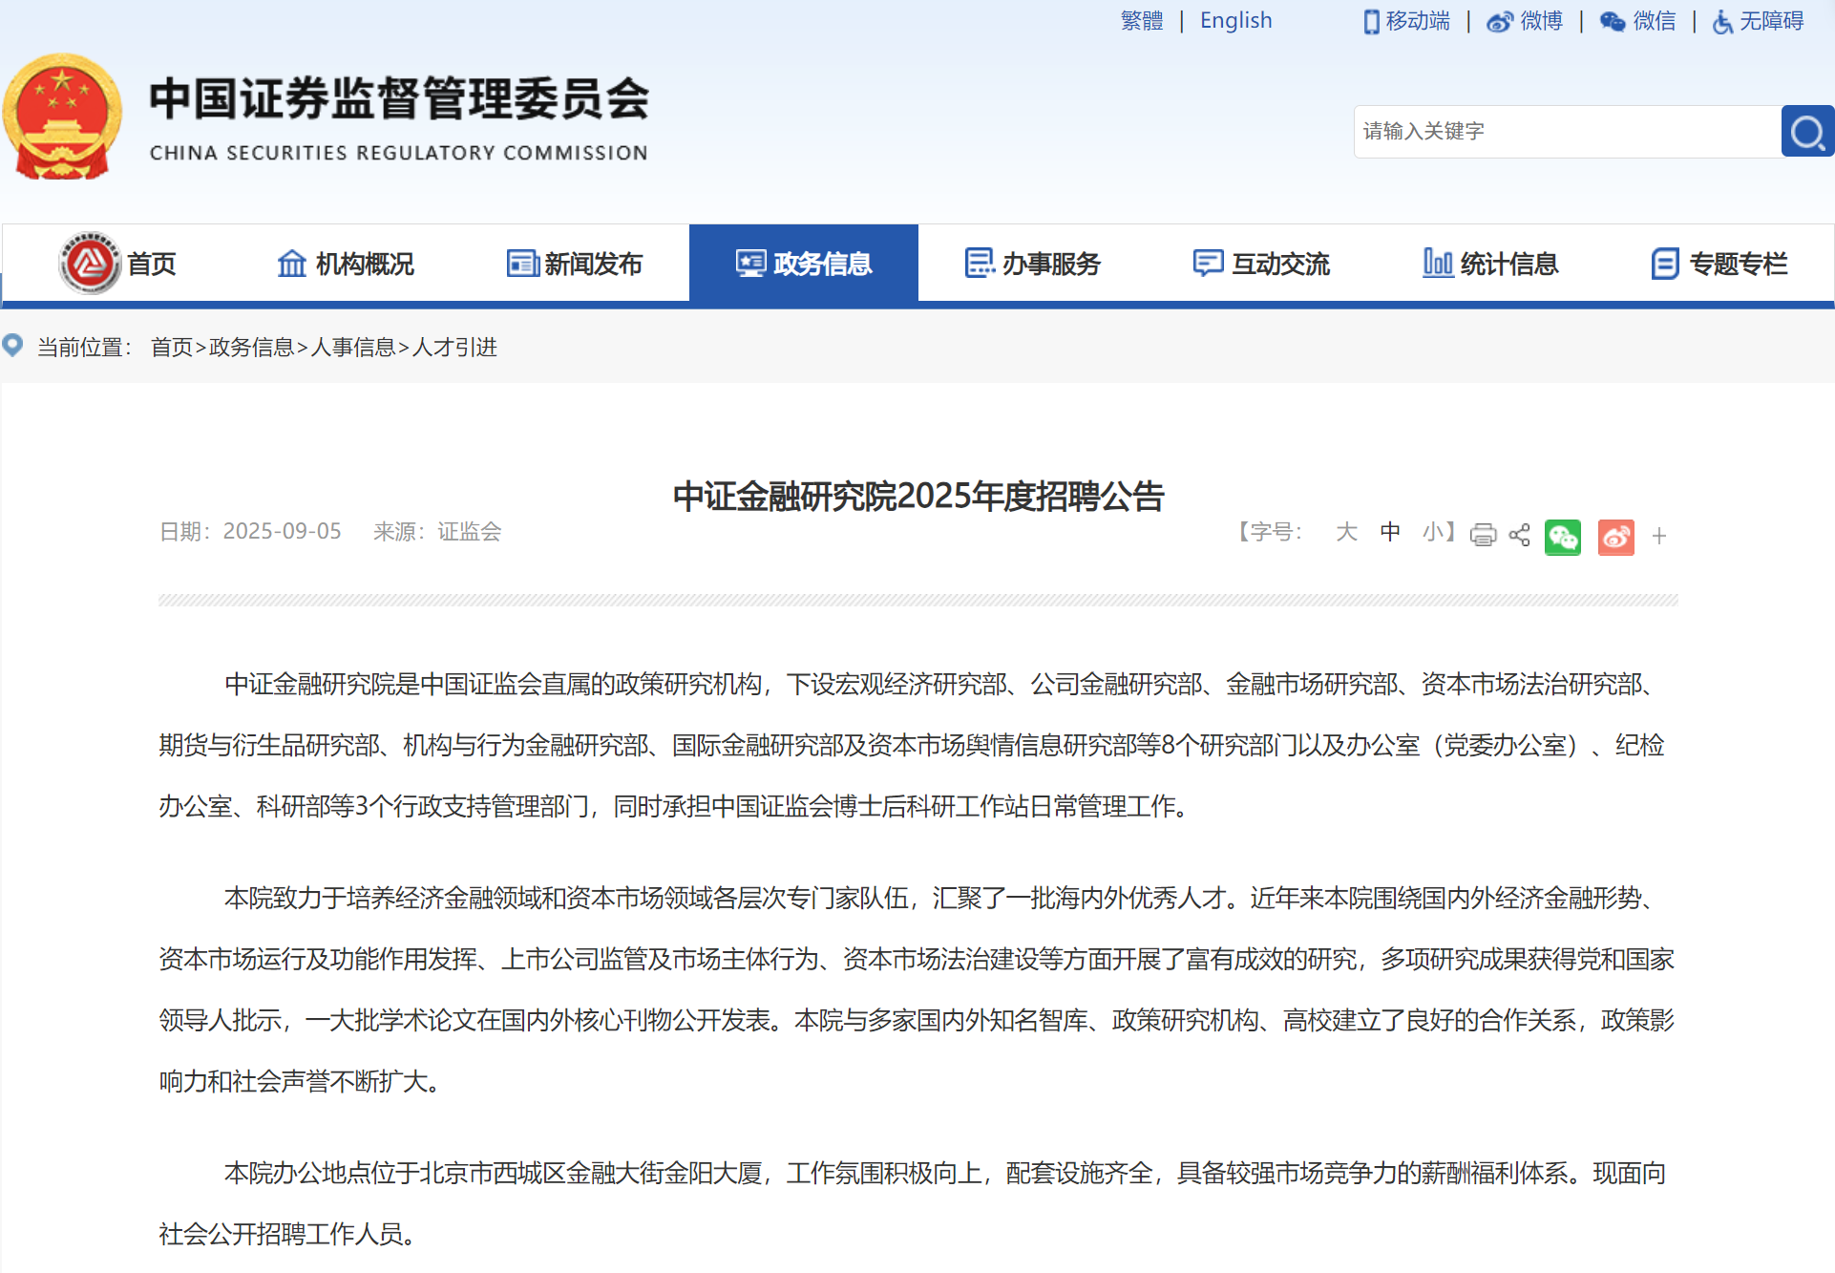Switch site to English version

click(x=1235, y=21)
